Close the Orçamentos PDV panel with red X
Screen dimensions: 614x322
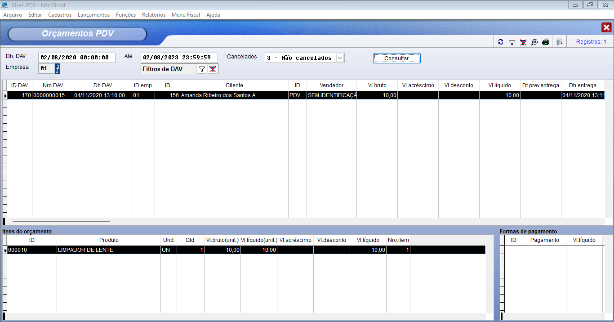(606, 27)
